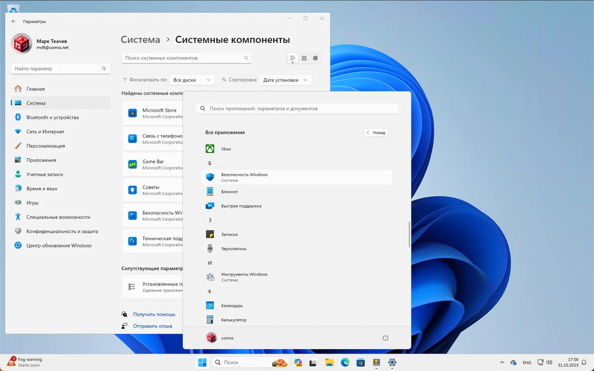Click the taskbar Поиск search box
The width and height of the screenshot is (594, 371).
250,362
